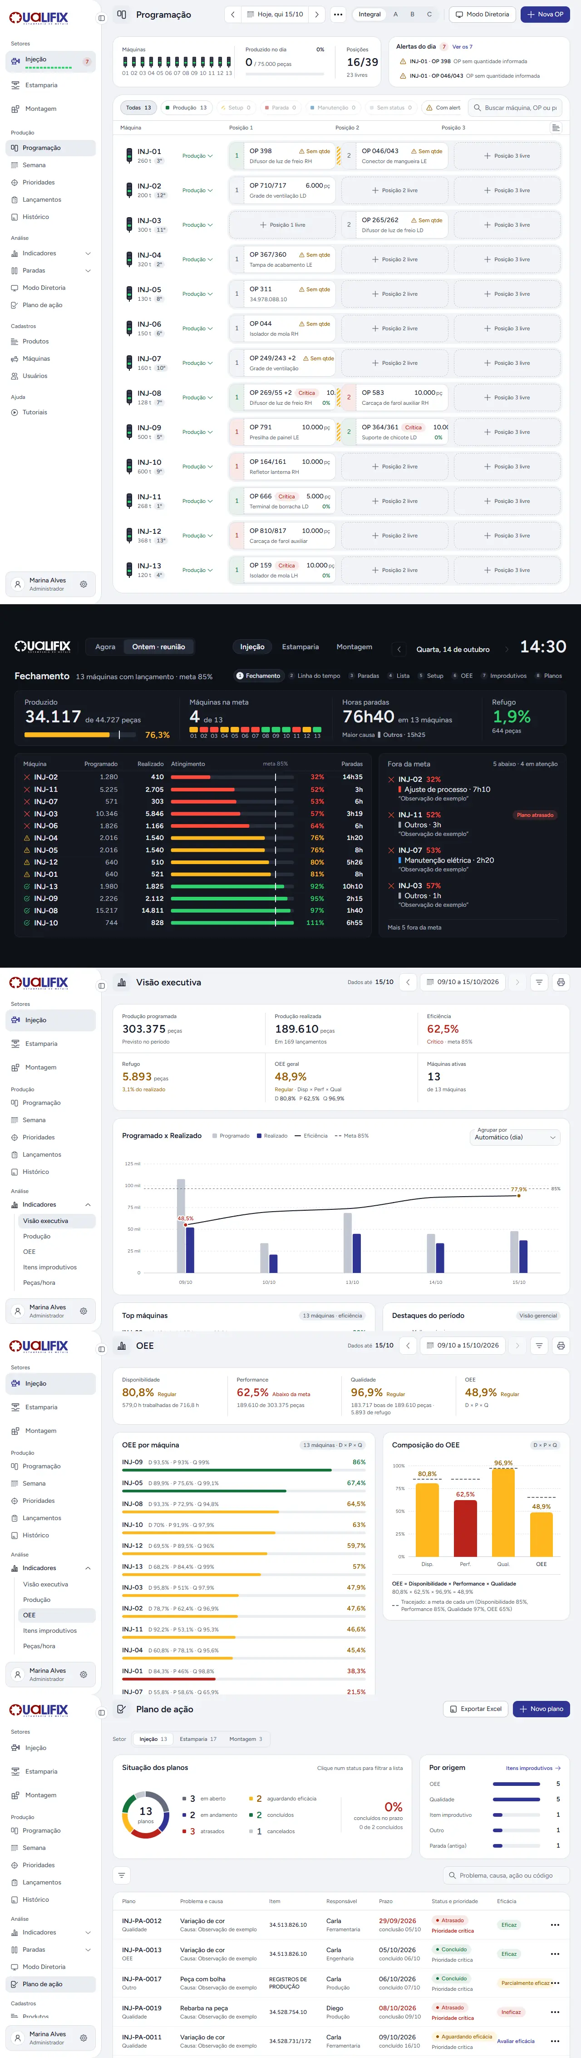Switch to the Improdutivos tab
The height and width of the screenshot is (2058, 581).
click(503, 676)
